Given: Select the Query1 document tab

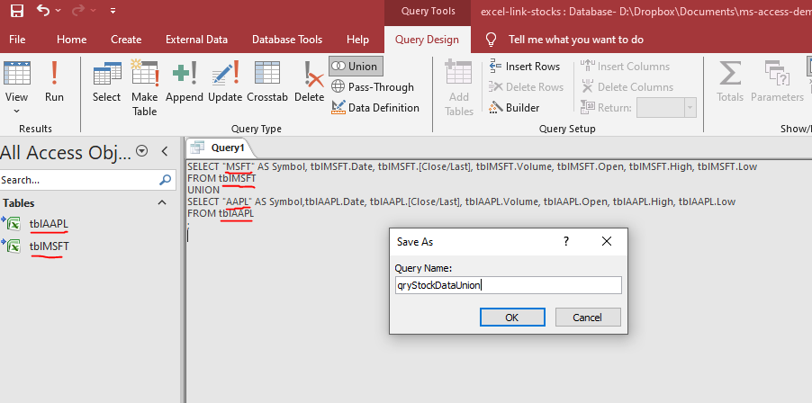Looking at the screenshot, I should coord(221,148).
